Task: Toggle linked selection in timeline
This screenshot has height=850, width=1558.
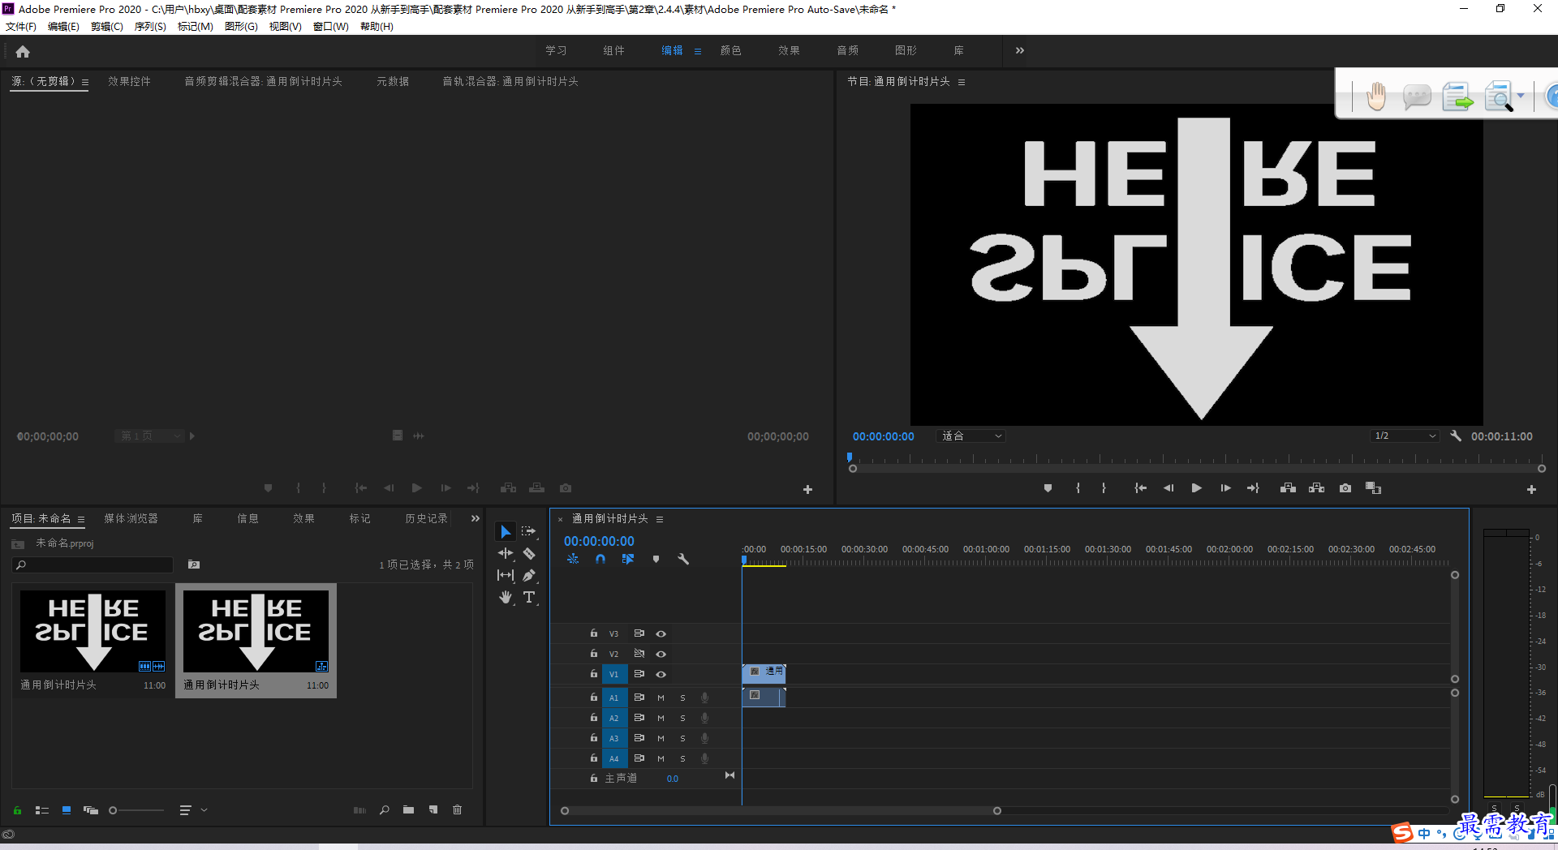Action: (x=628, y=559)
